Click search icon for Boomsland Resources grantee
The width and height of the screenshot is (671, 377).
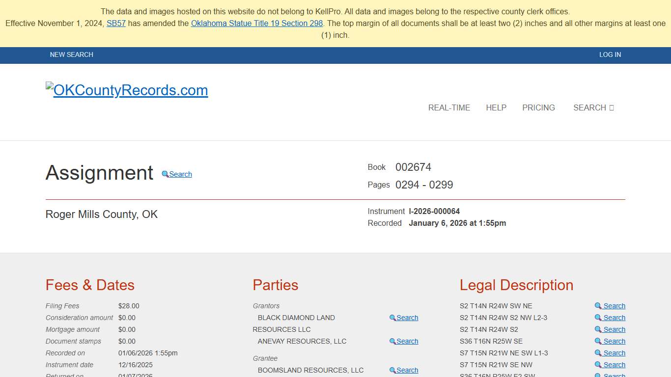click(x=393, y=371)
